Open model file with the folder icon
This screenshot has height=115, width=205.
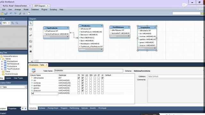click(x=2, y=13)
